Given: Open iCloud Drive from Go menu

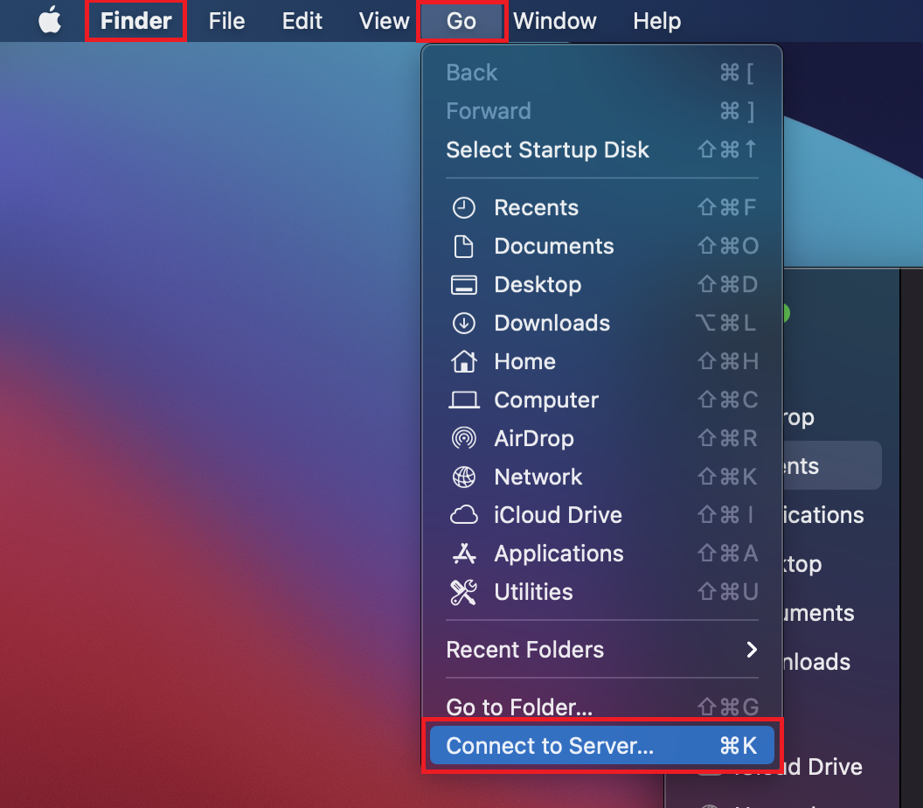Looking at the screenshot, I should (601, 515).
